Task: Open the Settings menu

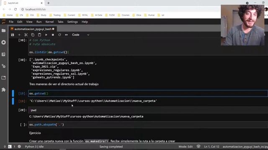Action: point(72,22)
